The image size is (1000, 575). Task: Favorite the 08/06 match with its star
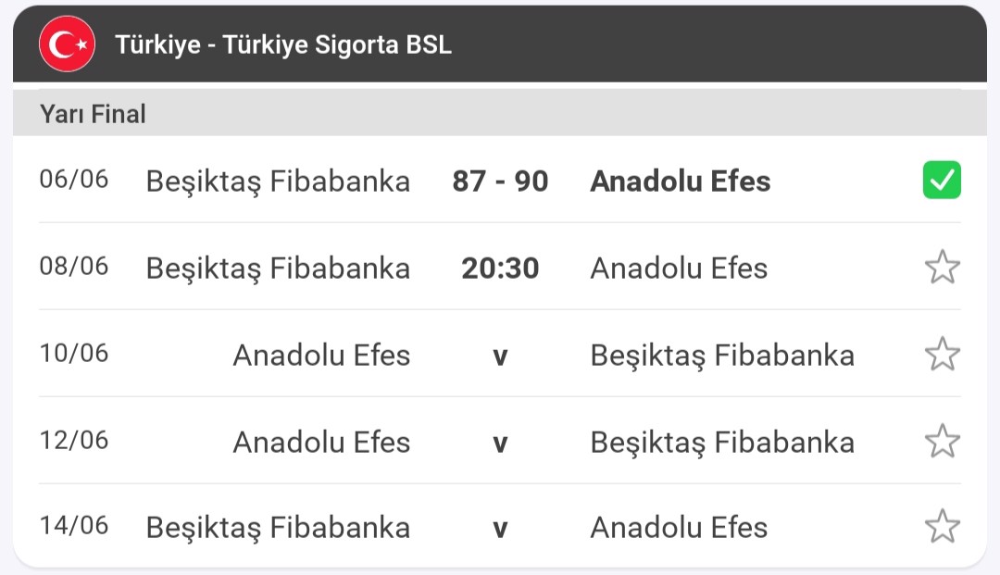coord(942,267)
